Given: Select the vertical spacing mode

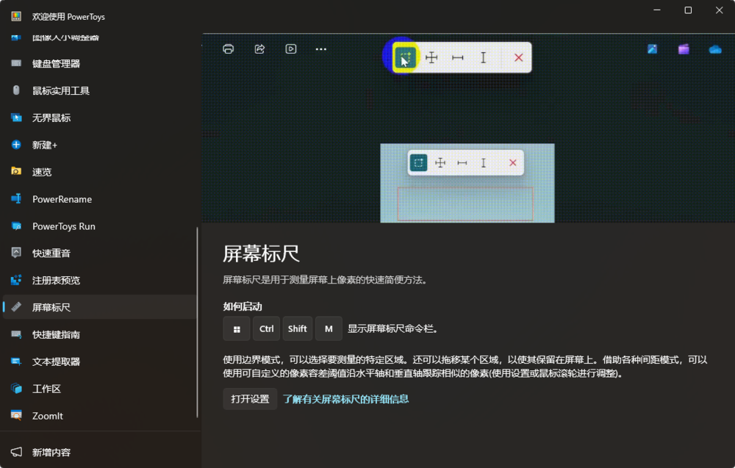Looking at the screenshot, I should click(484, 57).
